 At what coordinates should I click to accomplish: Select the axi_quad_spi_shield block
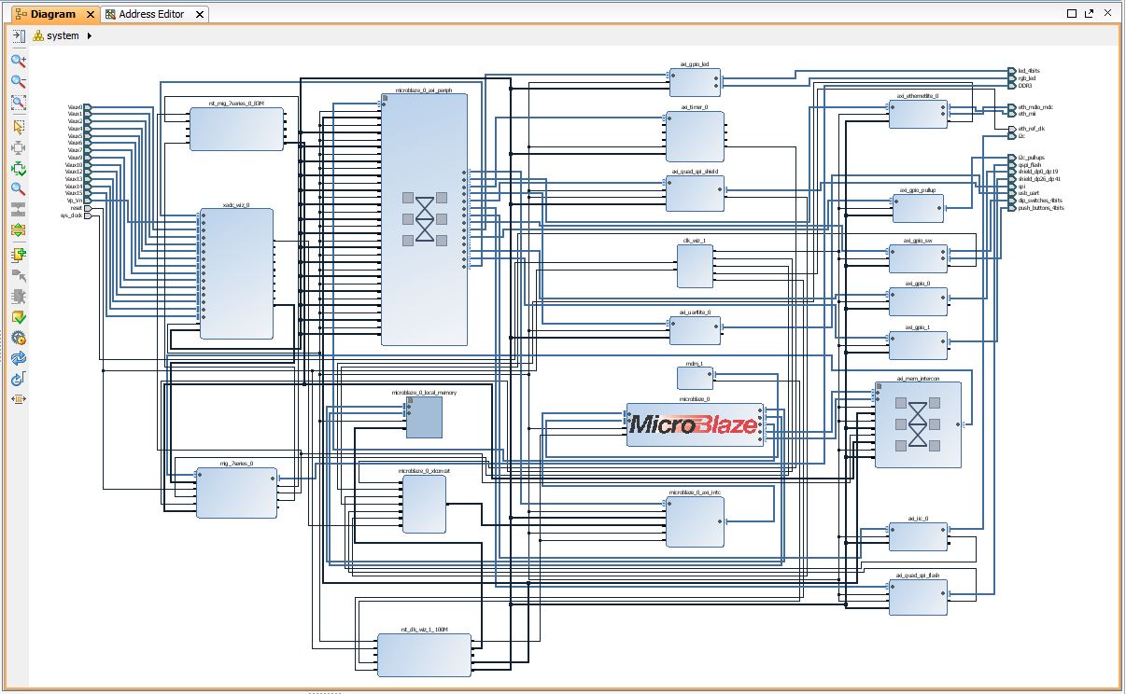click(695, 193)
